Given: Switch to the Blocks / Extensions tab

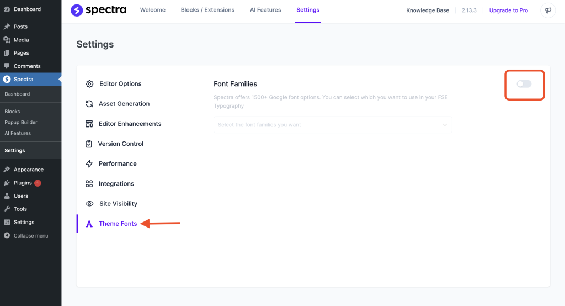Looking at the screenshot, I should pos(207,10).
